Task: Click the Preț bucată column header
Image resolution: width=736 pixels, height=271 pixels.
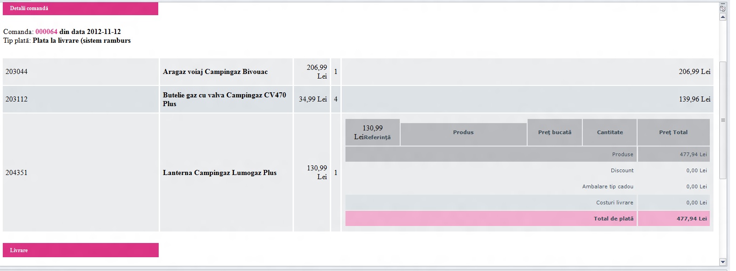Action: coord(555,132)
